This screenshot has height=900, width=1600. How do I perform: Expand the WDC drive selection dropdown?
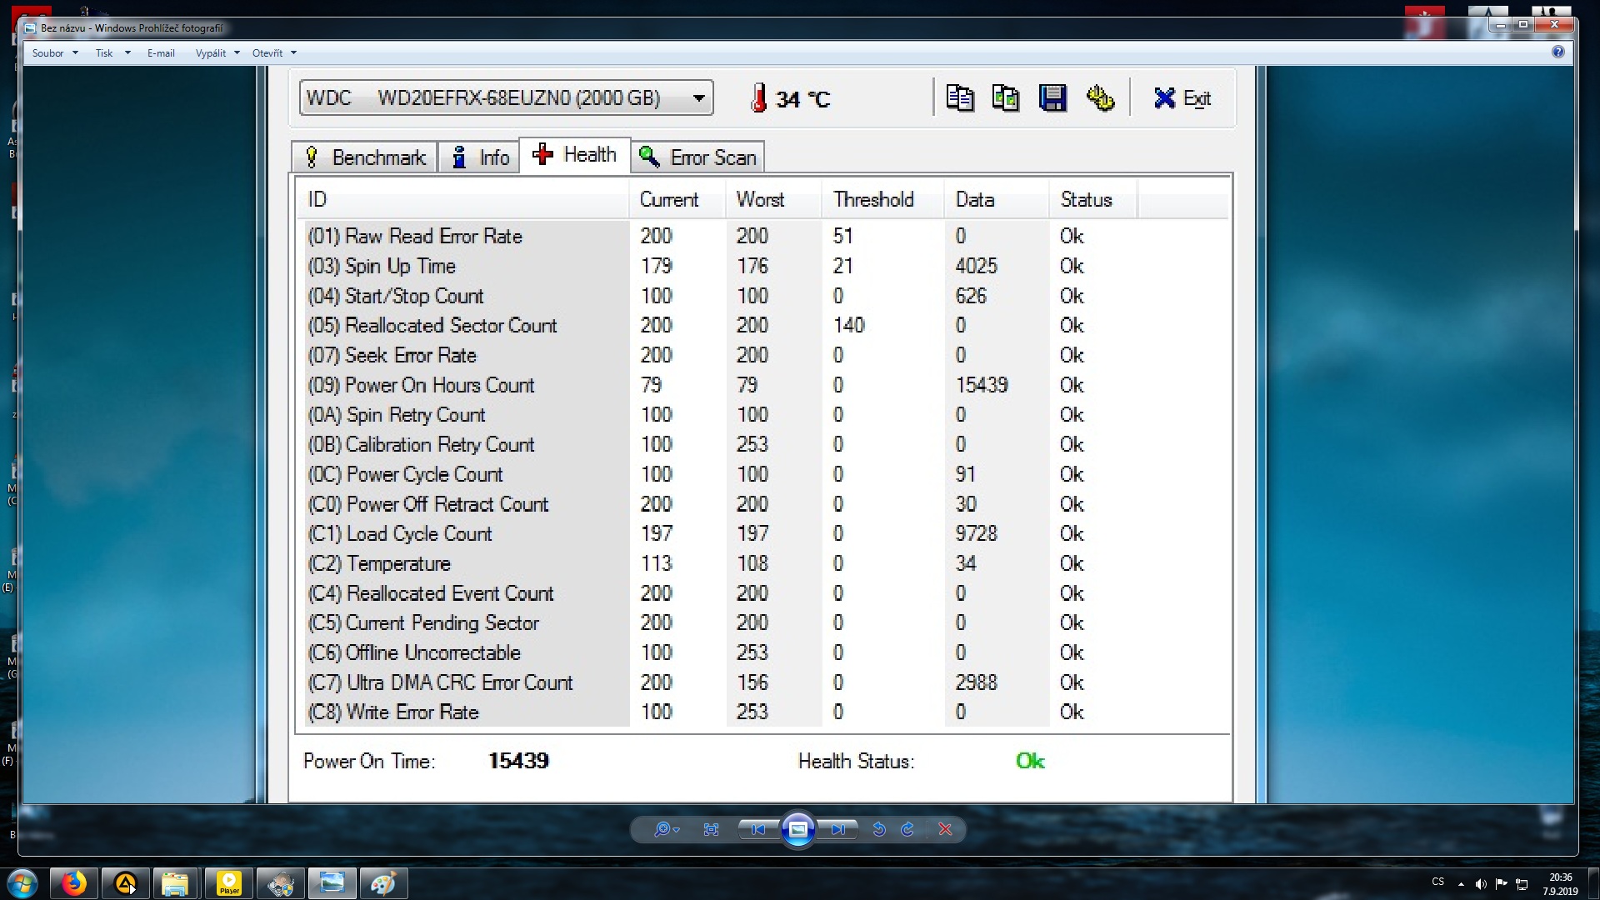coord(699,98)
